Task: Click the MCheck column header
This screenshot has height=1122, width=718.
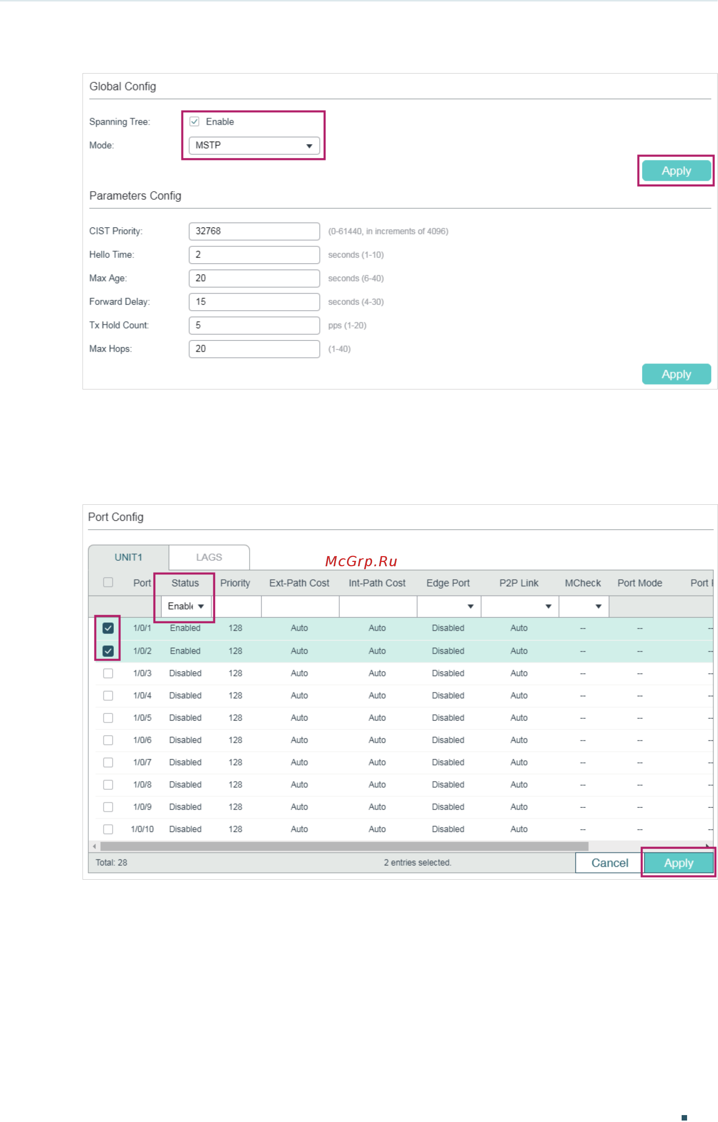Action: 583,583
